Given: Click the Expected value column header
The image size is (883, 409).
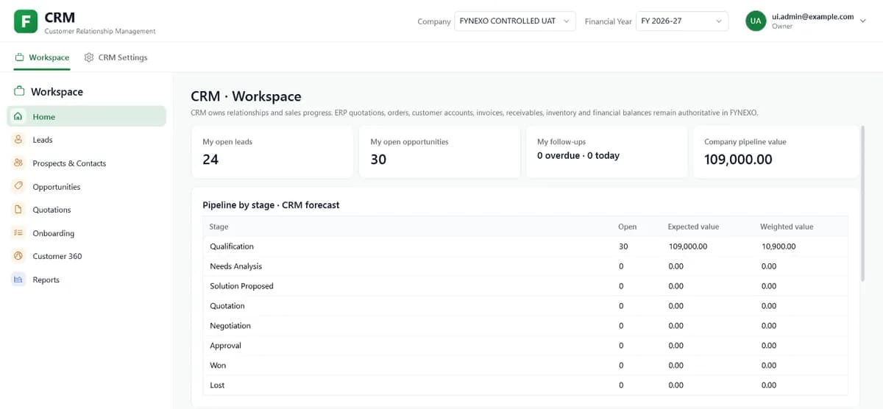Looking at the screenshot, I should (693, 227).
